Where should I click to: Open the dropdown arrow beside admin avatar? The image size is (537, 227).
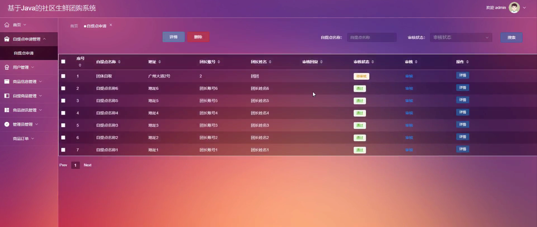(524, 7)
